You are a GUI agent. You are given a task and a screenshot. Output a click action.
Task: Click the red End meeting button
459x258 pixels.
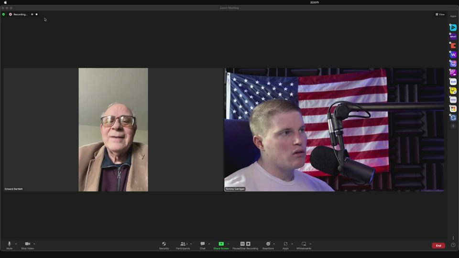point(438,246)
